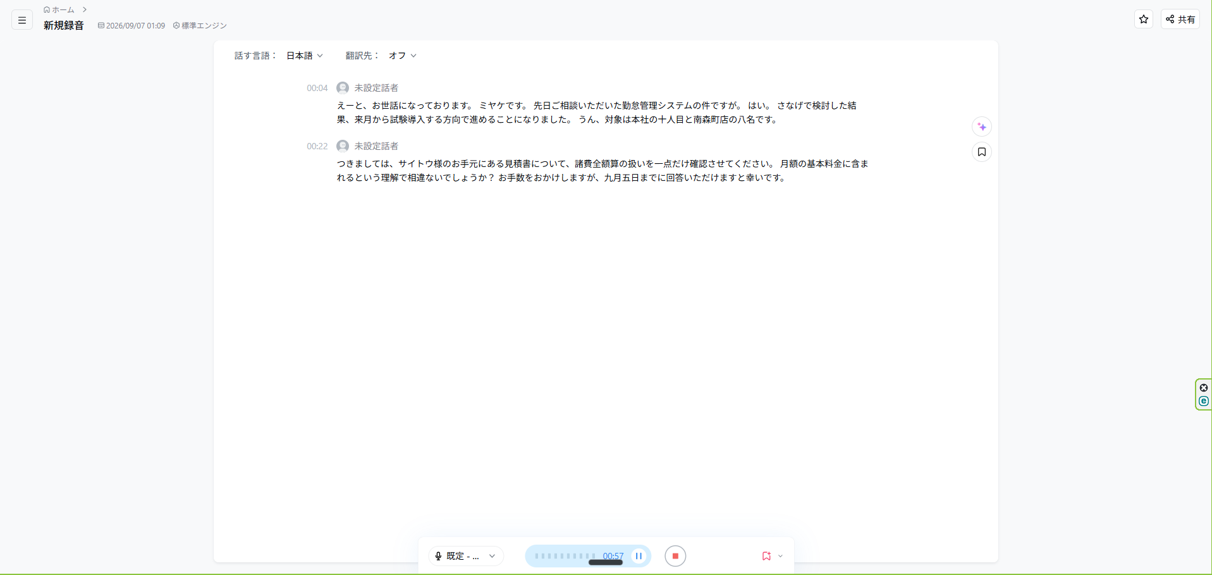The image size is (1212, 575).
Task: Open the AI sparkle assistant icon
Action: click(982, 127)
